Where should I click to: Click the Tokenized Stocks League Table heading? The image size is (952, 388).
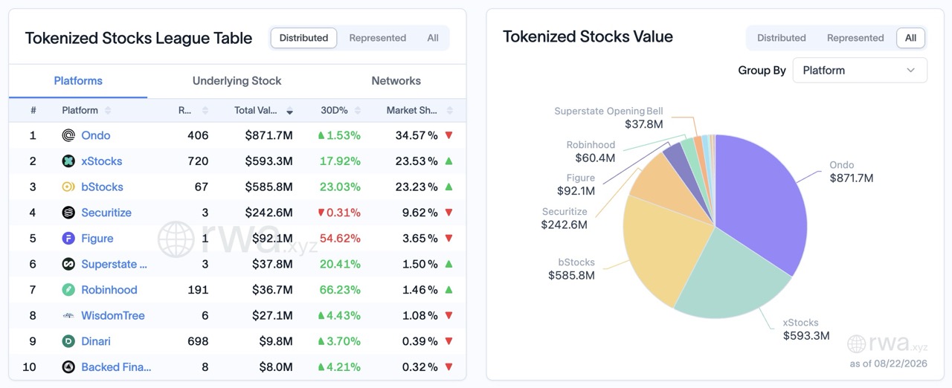click(139, 39)
